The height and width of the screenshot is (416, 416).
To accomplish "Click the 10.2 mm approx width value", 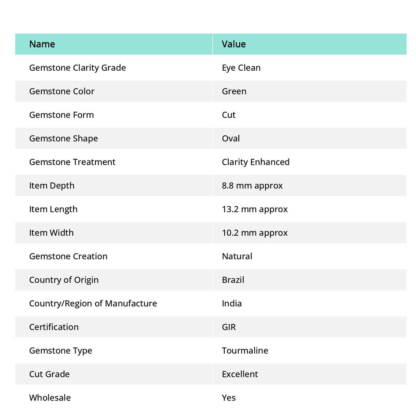I will [254, 233].
